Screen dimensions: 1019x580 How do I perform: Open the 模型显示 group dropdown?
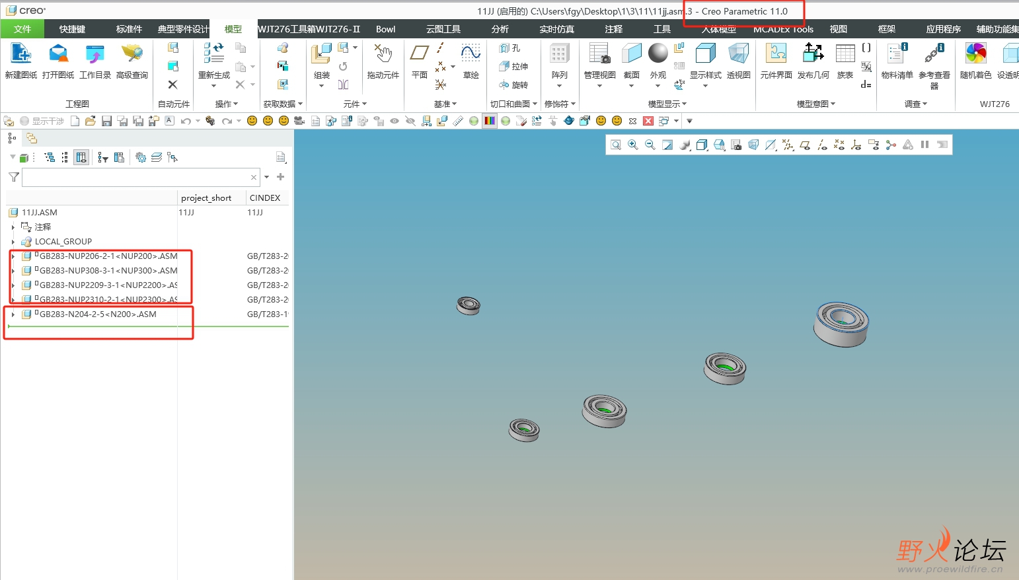[667, 104]
